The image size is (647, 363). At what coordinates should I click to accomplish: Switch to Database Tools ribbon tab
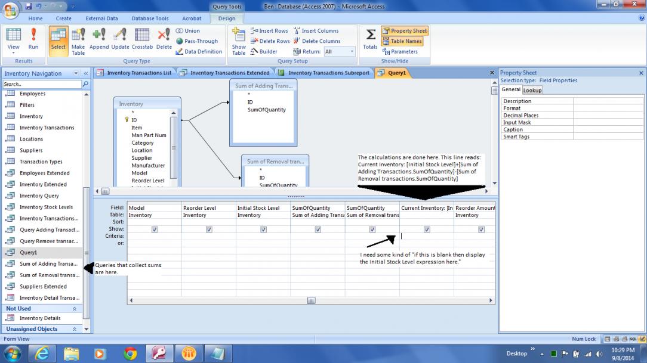click(150, 18)
